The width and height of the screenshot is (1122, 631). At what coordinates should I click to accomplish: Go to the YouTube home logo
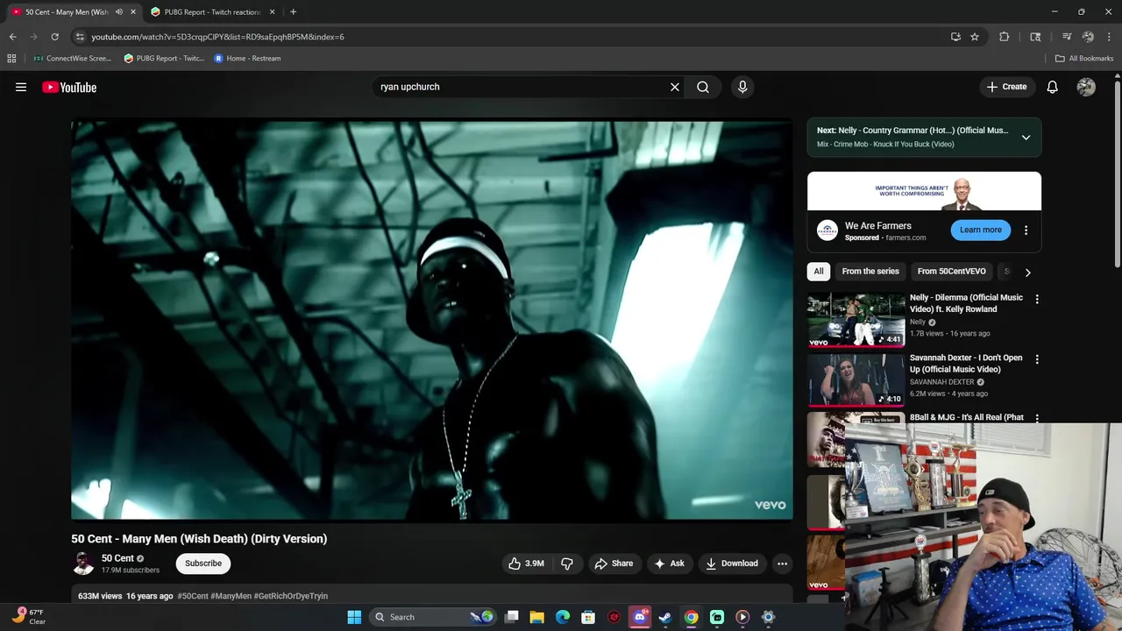69,87
